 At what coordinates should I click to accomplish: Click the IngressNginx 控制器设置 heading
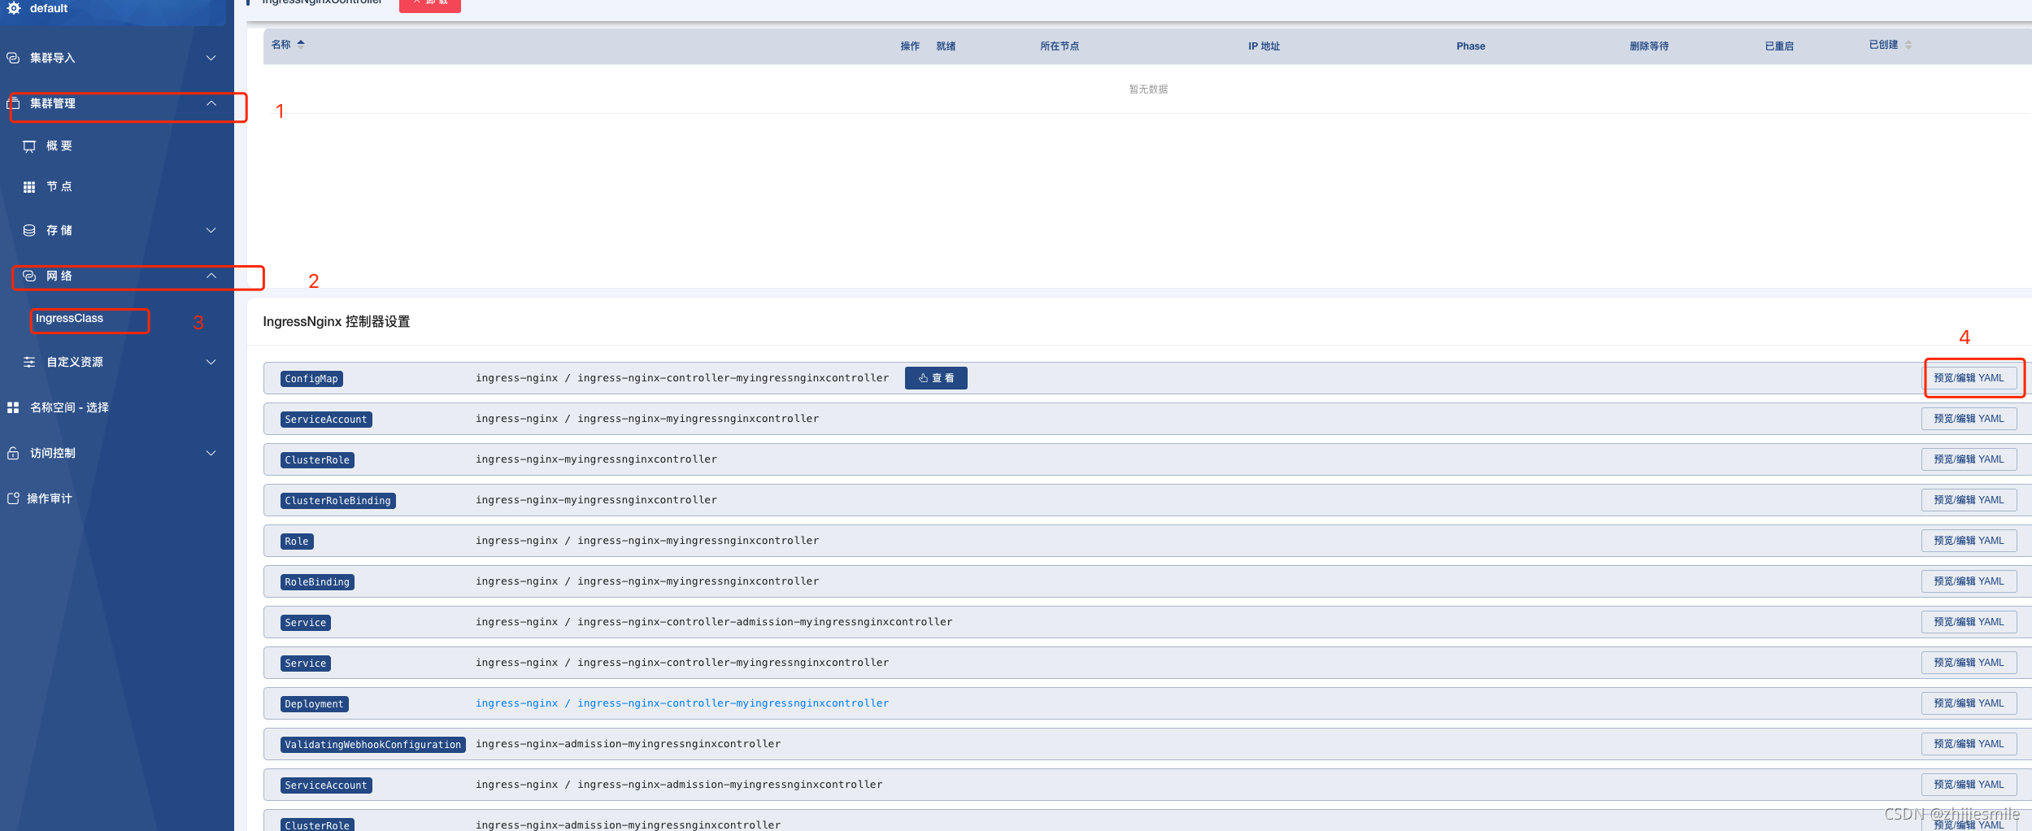(x=337, y=322)
